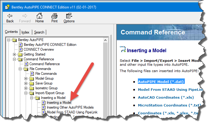Expand the Save Group node

26,84
